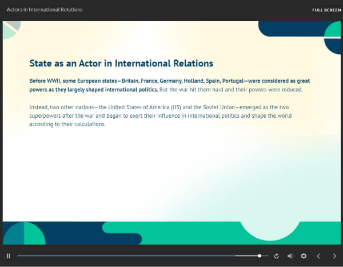Replay the current slide
Image resolution: width=343 pixels, height=267 pixels.
[x=276, y=256]
